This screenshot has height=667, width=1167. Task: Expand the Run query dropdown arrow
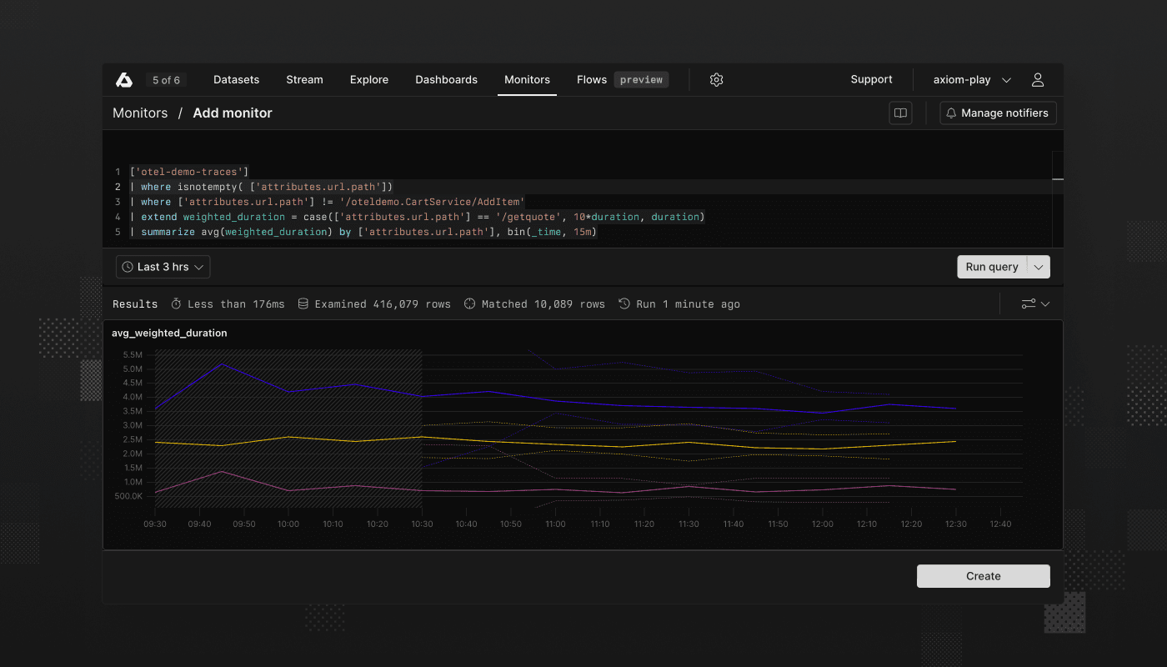[1039, 267]
